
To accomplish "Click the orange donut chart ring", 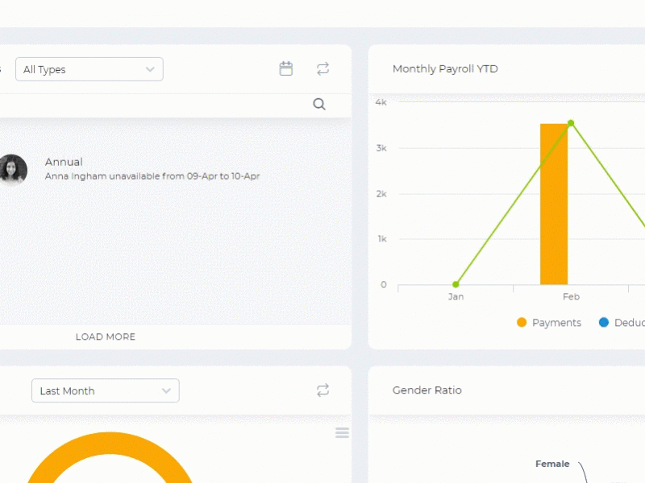I will [x=110, y=443].
